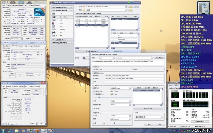Expand the Blu-ray copy to Blu-ray section
Image resolution: width=213 pixels, height=133 pixels.
point(62,40)
